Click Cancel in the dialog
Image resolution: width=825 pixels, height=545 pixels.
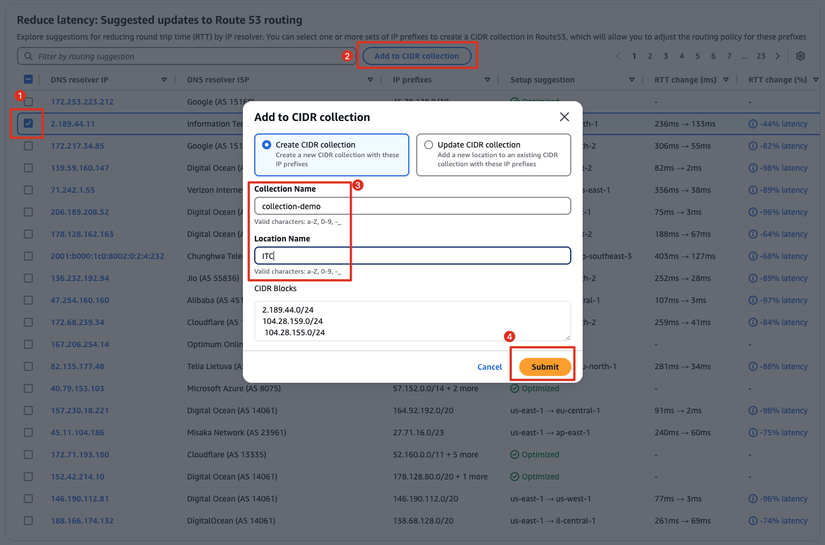(490, 367)
